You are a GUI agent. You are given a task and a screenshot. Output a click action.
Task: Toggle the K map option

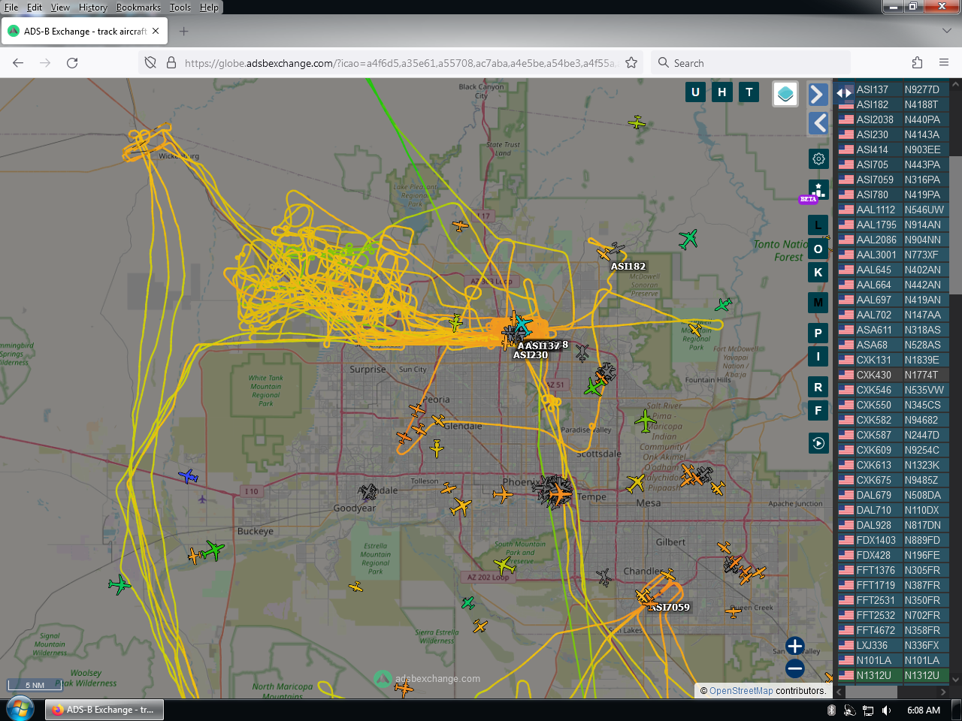pyautogui.click(x=818, y=272)
